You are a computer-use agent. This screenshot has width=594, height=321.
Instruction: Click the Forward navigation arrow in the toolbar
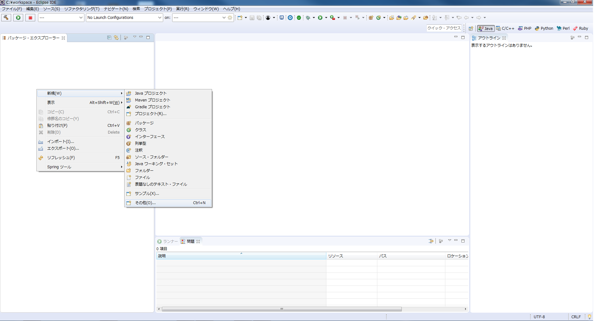coord(479,18)
